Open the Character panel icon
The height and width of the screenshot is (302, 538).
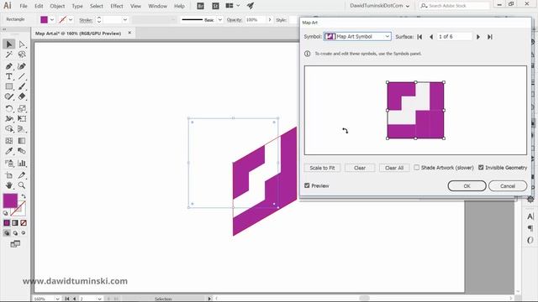pos(530,216)
